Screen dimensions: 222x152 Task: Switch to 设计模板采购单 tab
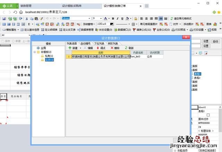pos(72,6)
